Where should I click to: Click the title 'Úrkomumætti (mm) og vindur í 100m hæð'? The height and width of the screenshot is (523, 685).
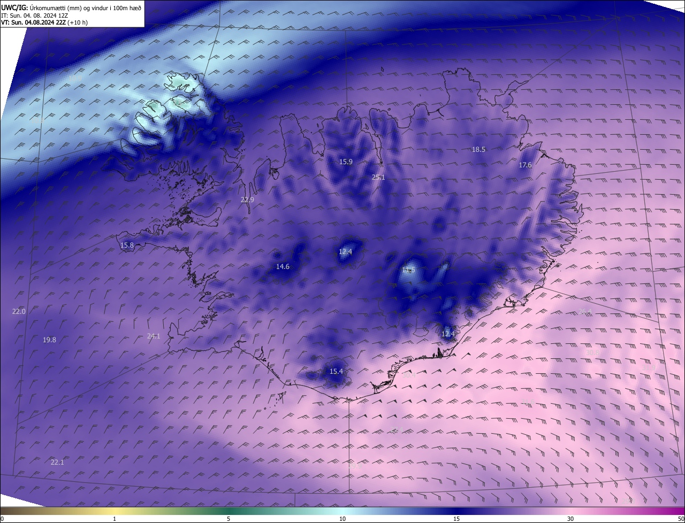85,7
